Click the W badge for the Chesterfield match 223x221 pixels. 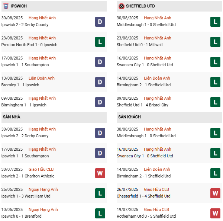(215, 193)
